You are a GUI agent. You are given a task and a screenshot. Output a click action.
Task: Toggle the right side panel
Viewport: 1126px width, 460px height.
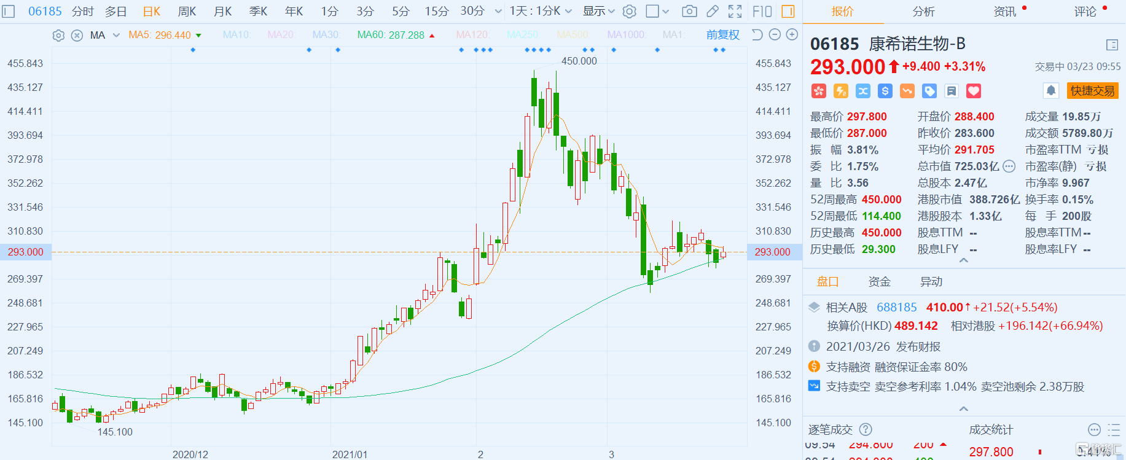(788, 11)
